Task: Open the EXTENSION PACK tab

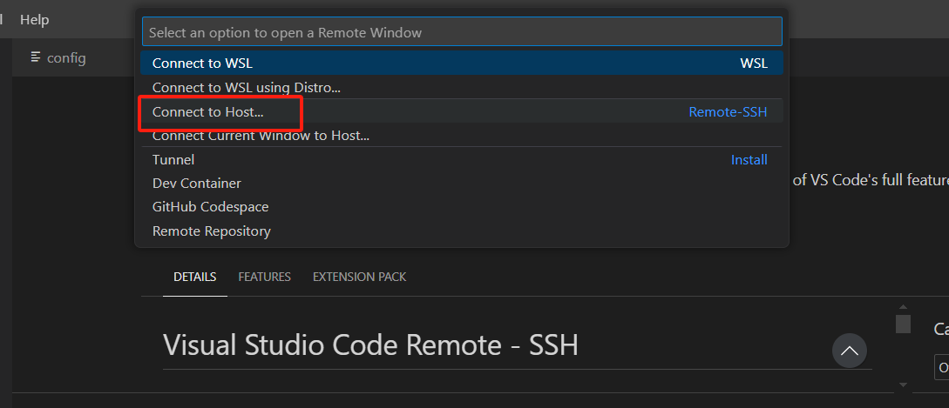Action: pyautogui.click(x=360, y=277)
